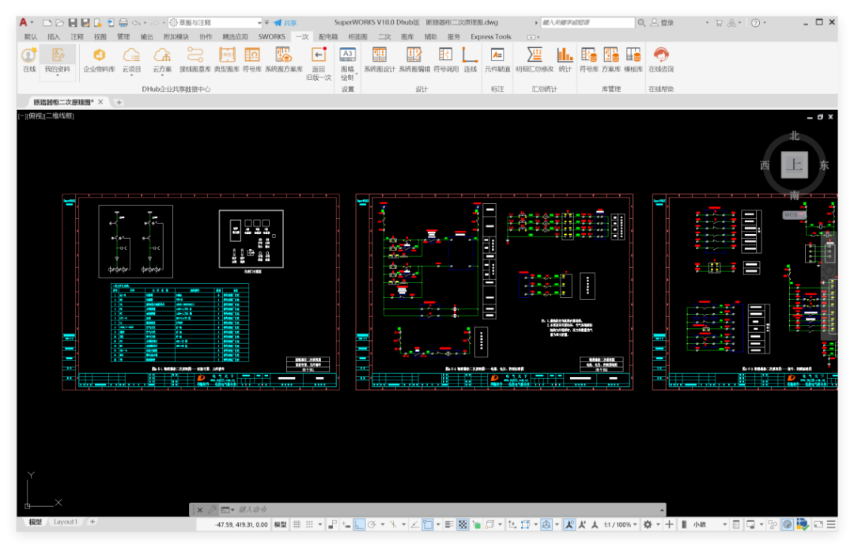Viewport: 854px width, 548px height.
Task: Open the 云项目 cloud project tool
Action: tap(131, 60)
